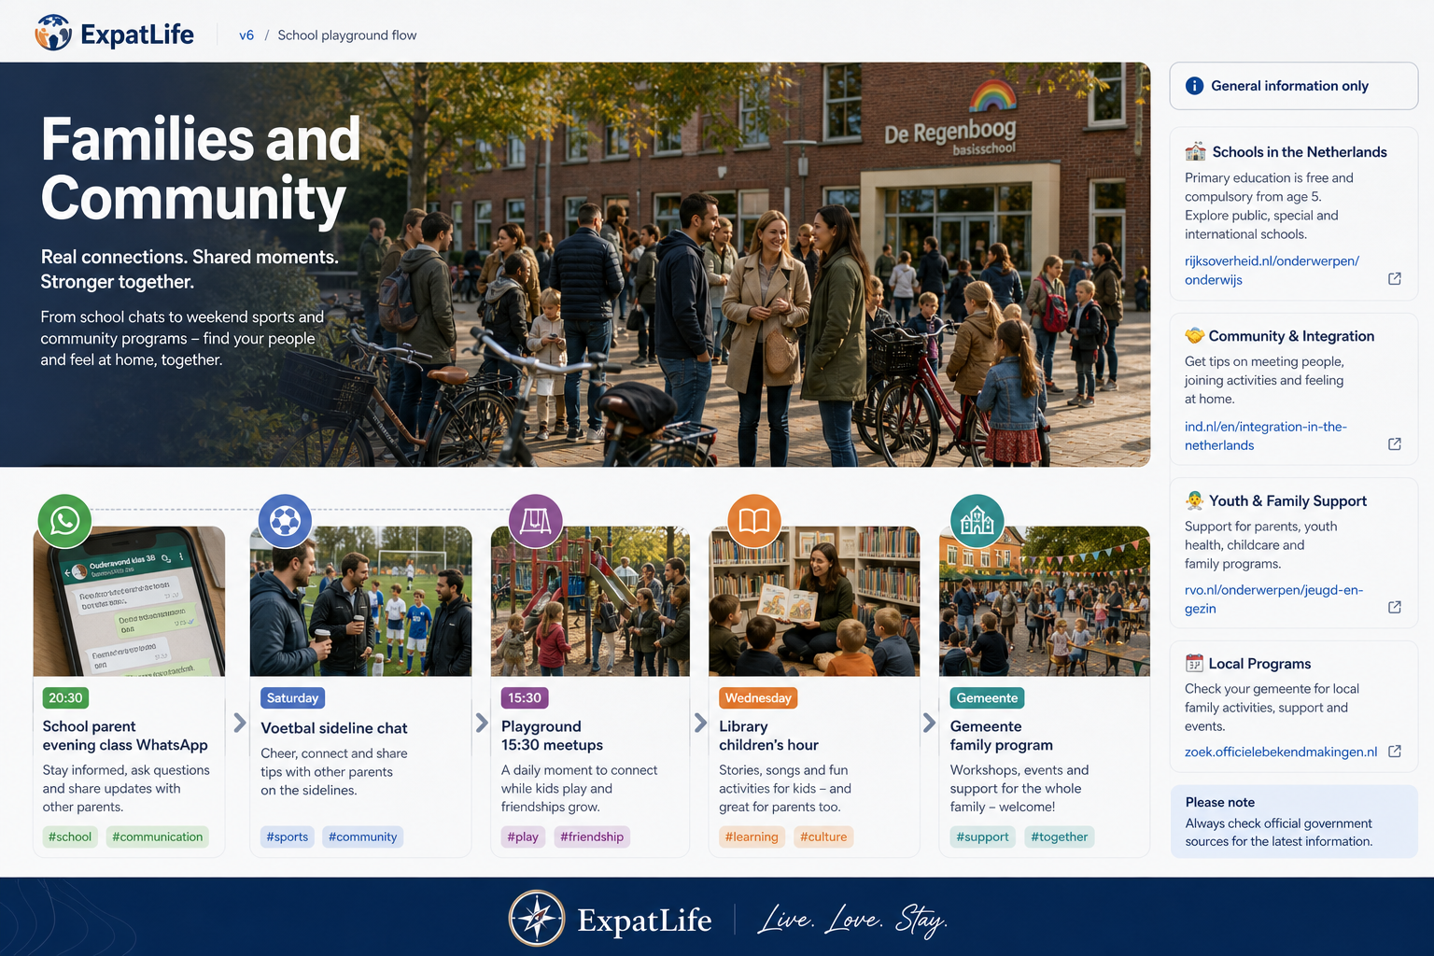Open the WhatsApp phone chat thumbnail
This screenshot has height=956, width=1434.
click(129, 601)
